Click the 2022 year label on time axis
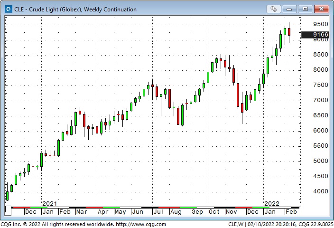 coord(272,203)
